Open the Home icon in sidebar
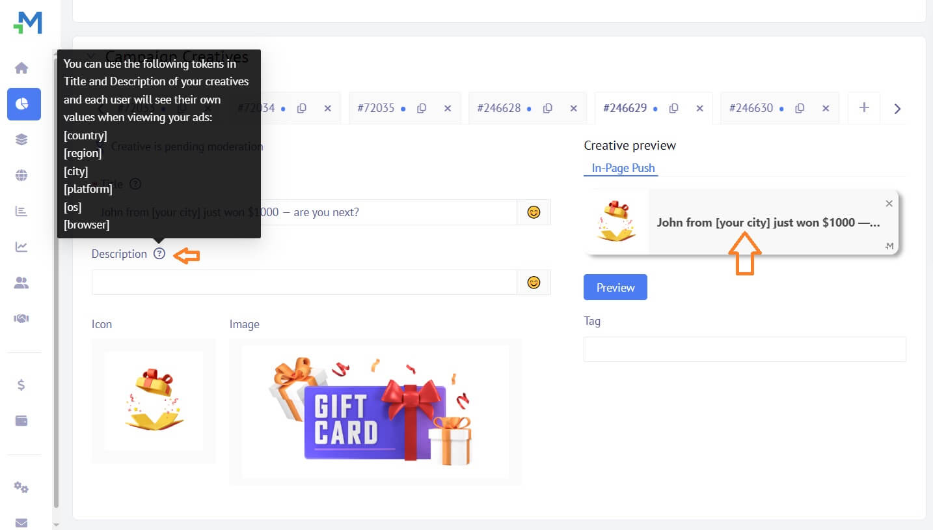The width and height of the screenshot is (933, 530). point(21,68)
